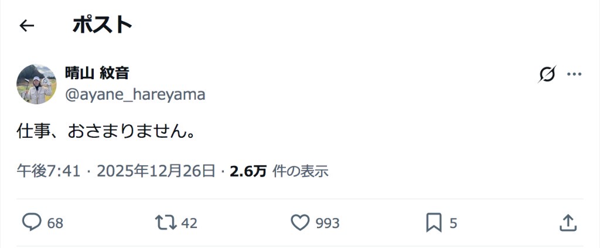Visit the @ayane_hareyama handle link

(135, 94)
